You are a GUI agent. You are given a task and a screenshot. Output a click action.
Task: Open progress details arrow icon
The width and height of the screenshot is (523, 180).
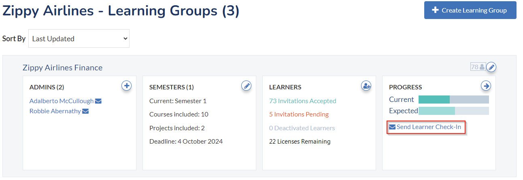point(486,86)
